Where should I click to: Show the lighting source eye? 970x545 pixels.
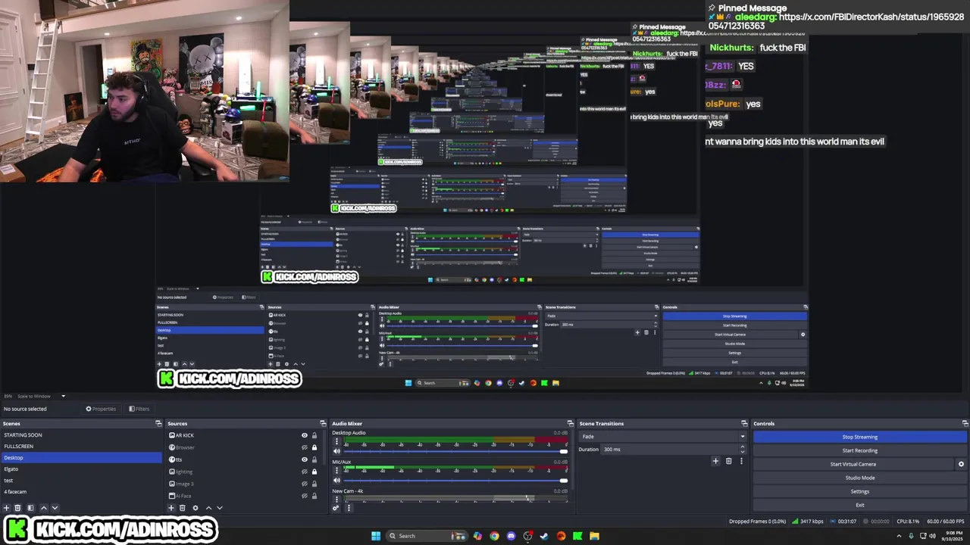click(x=305, y=472)
